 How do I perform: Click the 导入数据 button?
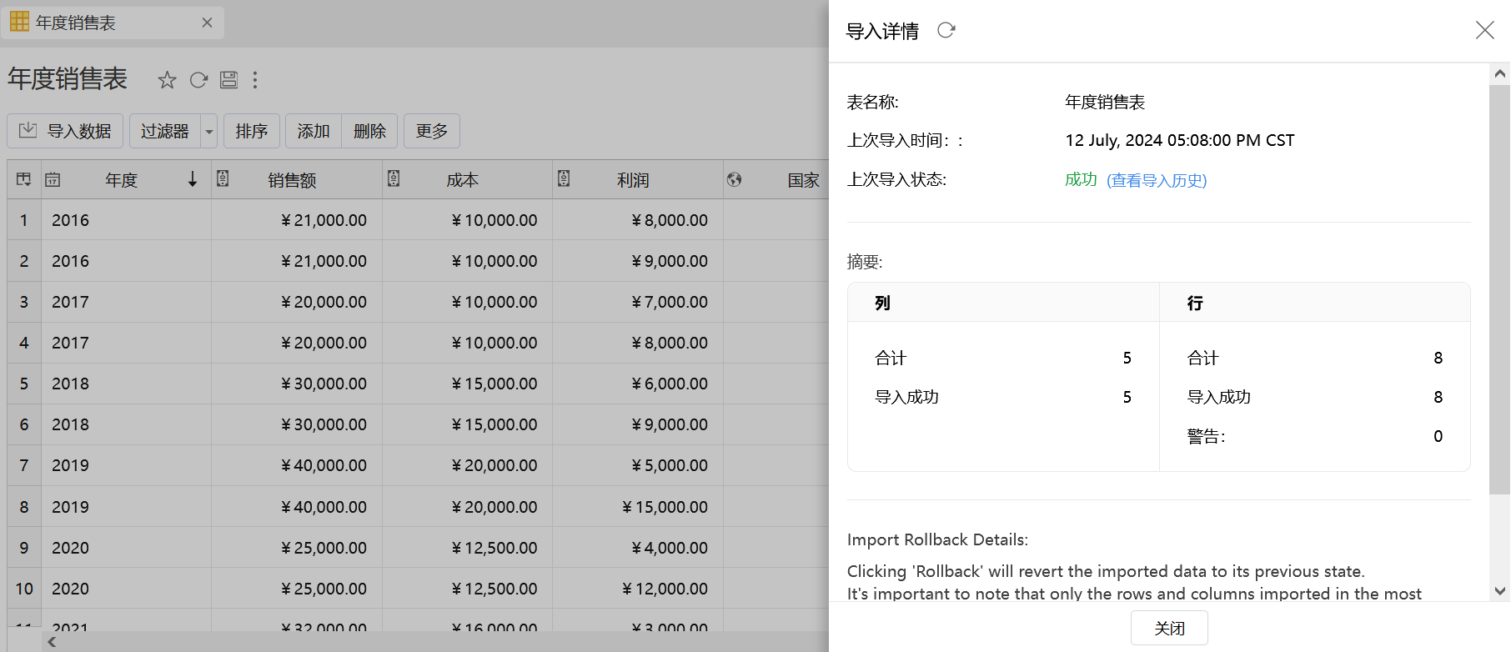pyautogui.click(x=65, y=131)
